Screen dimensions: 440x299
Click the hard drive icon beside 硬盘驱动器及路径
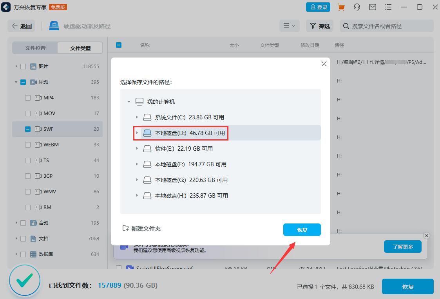coord(53,25)
